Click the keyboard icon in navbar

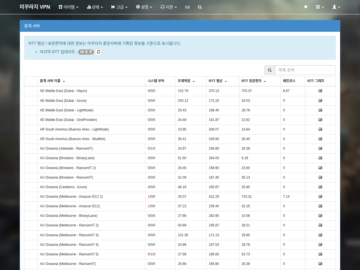tap(187, 7)
